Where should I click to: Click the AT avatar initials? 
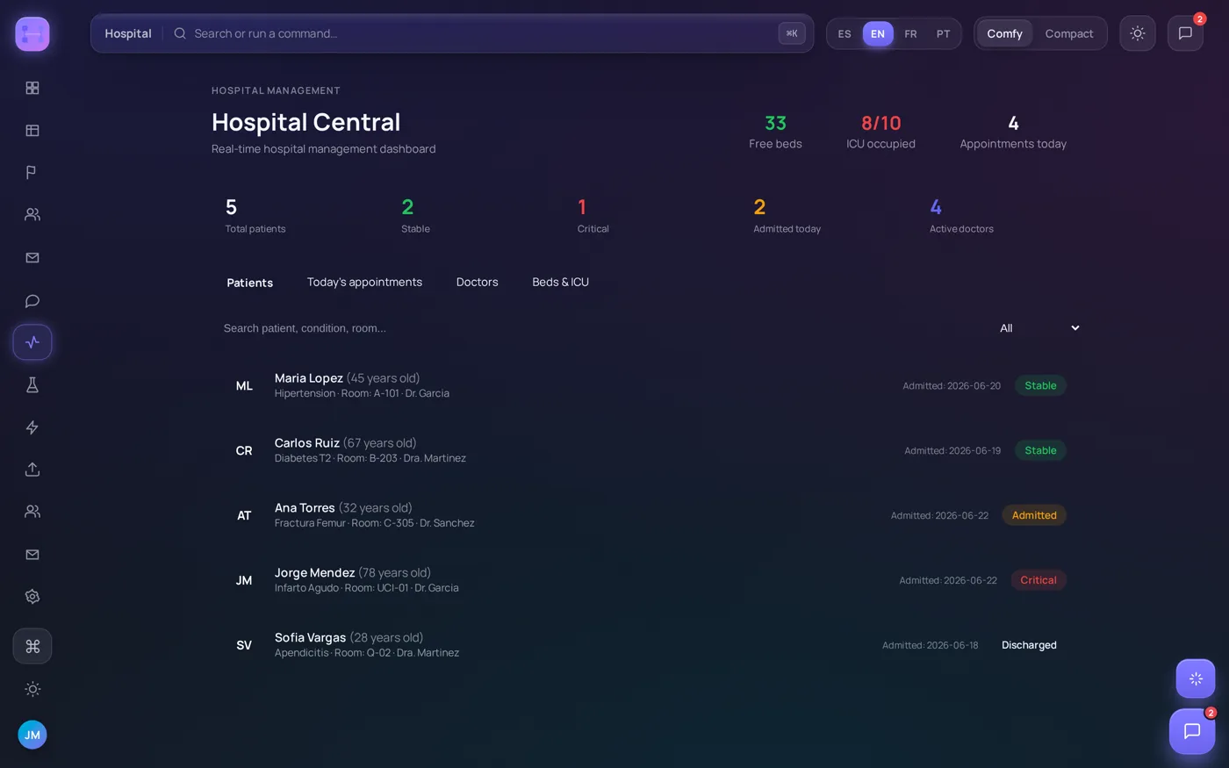(x=244, y=516)
